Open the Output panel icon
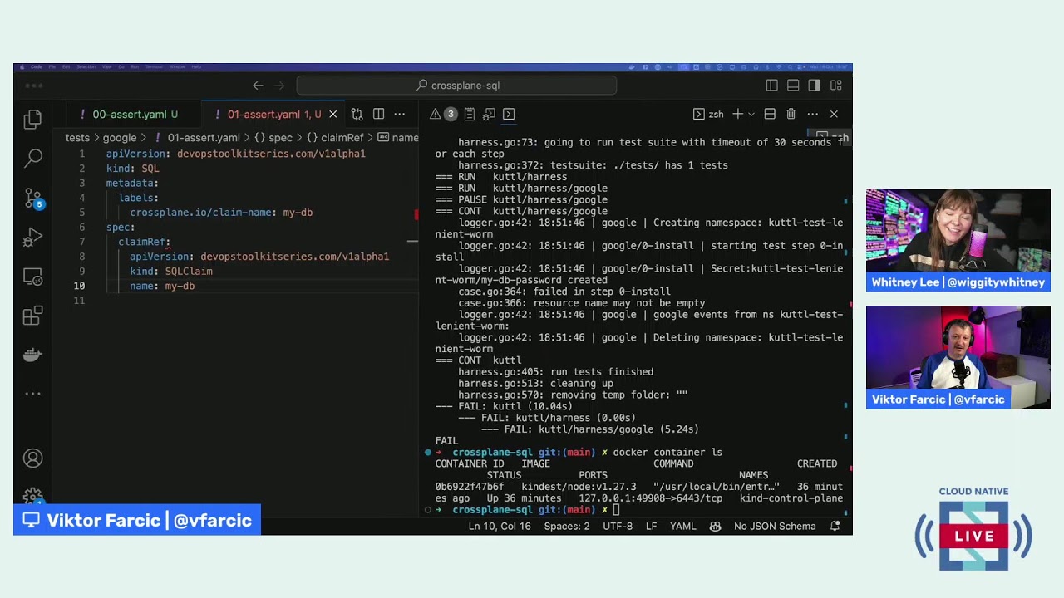This screenshot has height=598, width=1064. 470,115
